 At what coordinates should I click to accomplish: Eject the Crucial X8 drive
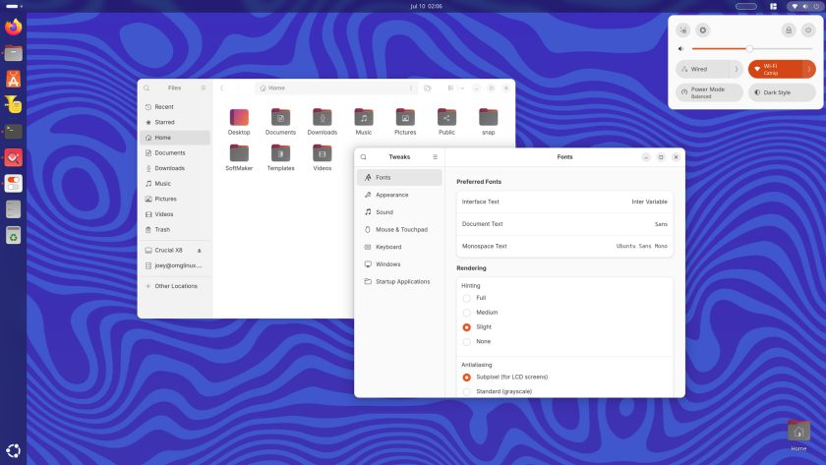click(199, 250)
